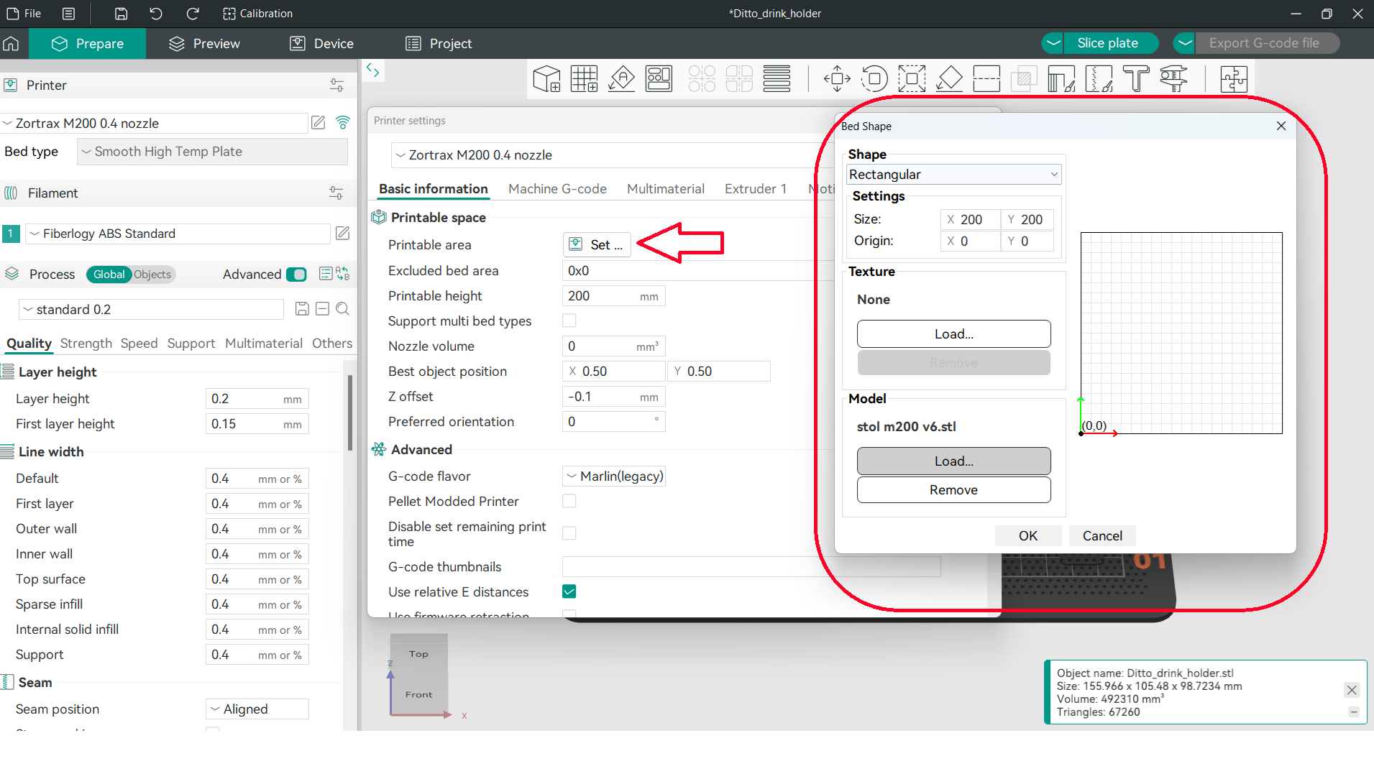
Task: Toggle the Advanced mode switch
Action: [x=296, y=275]
